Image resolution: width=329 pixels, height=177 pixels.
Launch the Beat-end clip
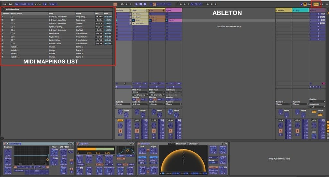click(133, 23)
